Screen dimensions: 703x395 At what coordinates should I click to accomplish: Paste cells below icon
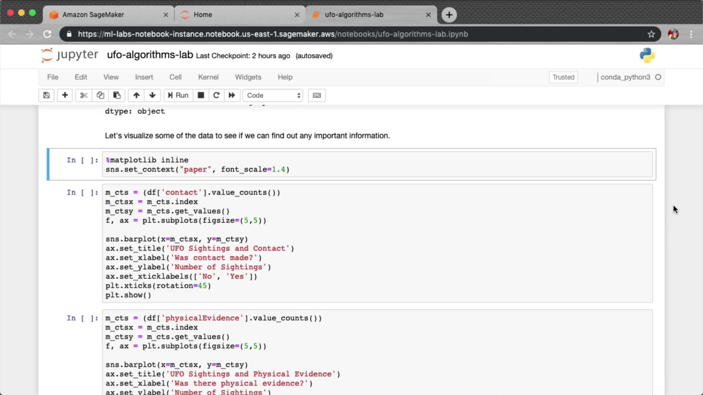[x=117, y=95]
